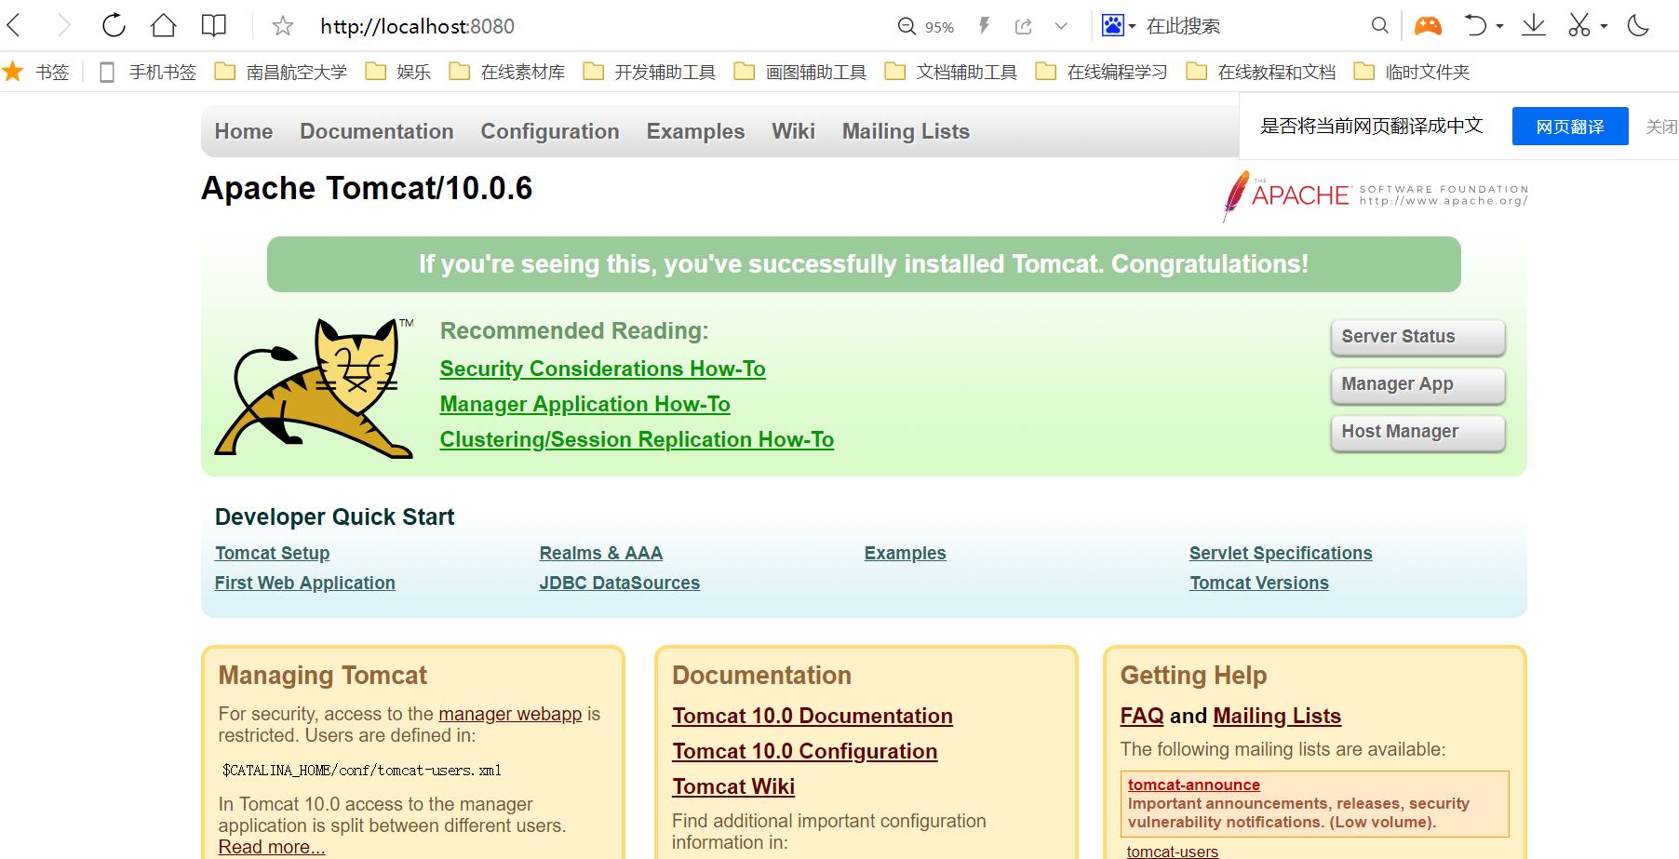The width and height of the screenshot is (1679, 859).
Task: Open the Configuration navigation item
Action: pyautogui.click(x=550, y=131)
